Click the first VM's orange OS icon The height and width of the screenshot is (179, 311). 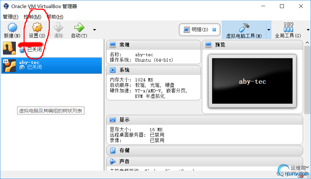(9, 48)
